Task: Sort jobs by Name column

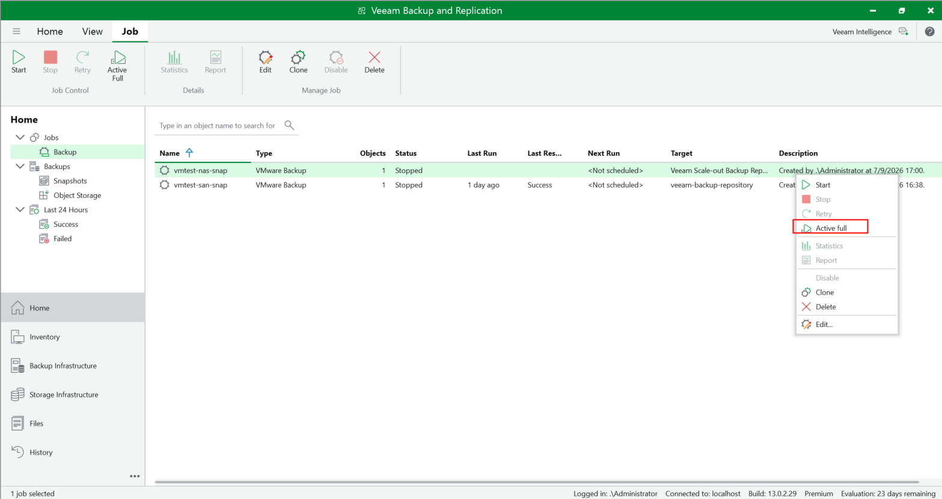Action: 170,153
